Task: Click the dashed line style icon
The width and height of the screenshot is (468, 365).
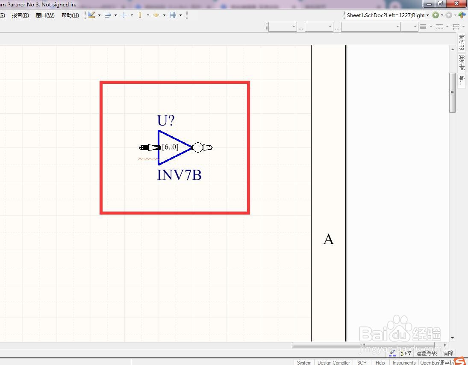Action: 439,26
